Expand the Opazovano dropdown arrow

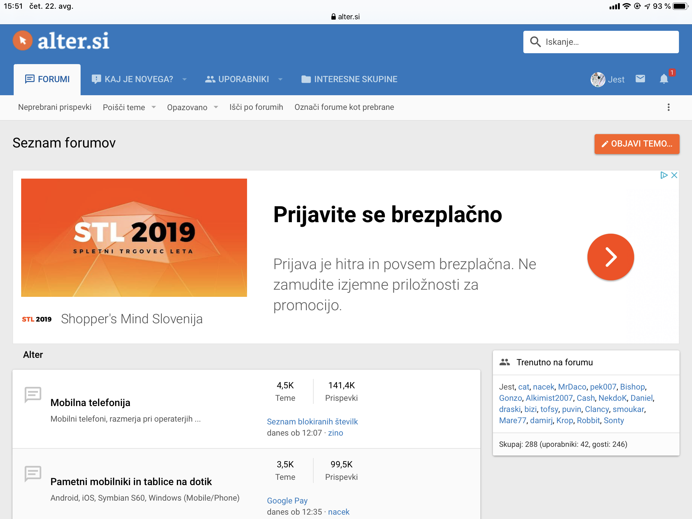coord(216,107)
